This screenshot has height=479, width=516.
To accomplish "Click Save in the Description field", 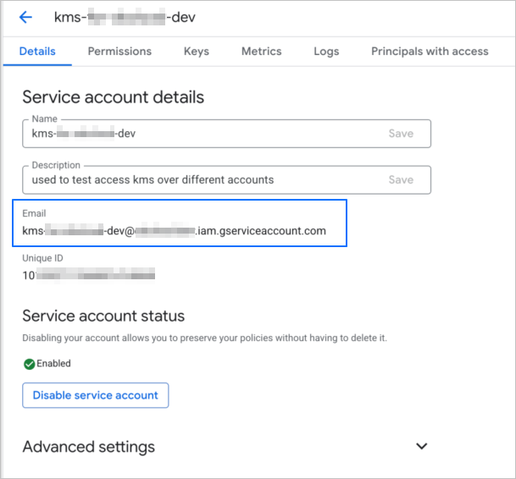I will [x=401, y=179].
